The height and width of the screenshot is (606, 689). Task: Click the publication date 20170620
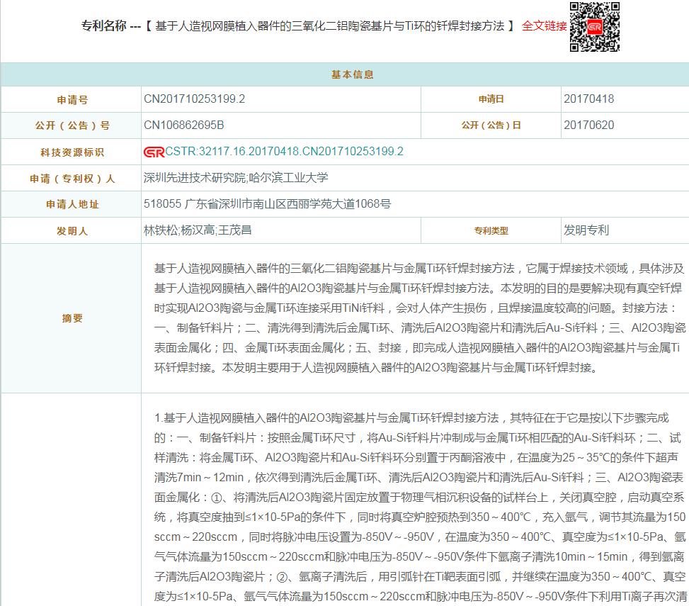pyautogui.click(x=588, y=125)
